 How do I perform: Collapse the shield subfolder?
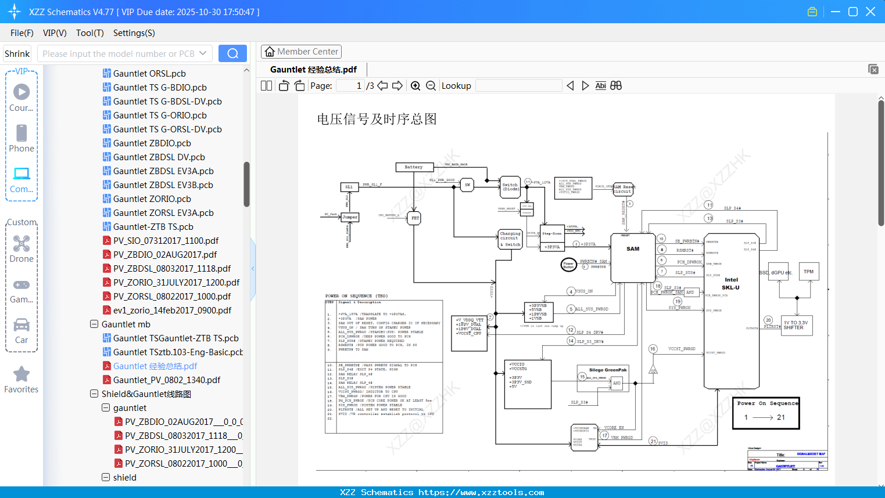click(106, 477)
